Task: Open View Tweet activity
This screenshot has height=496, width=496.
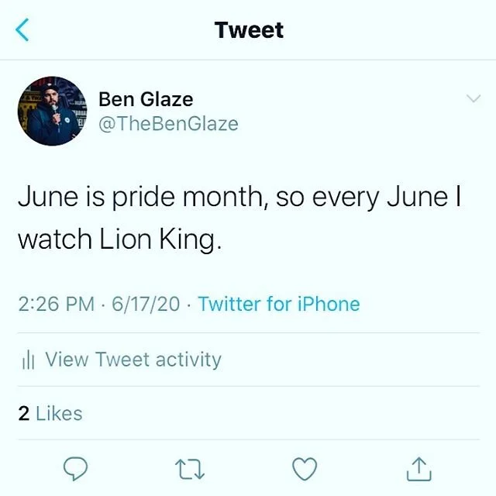Action: pyautogui.click(x=122, y=360)
